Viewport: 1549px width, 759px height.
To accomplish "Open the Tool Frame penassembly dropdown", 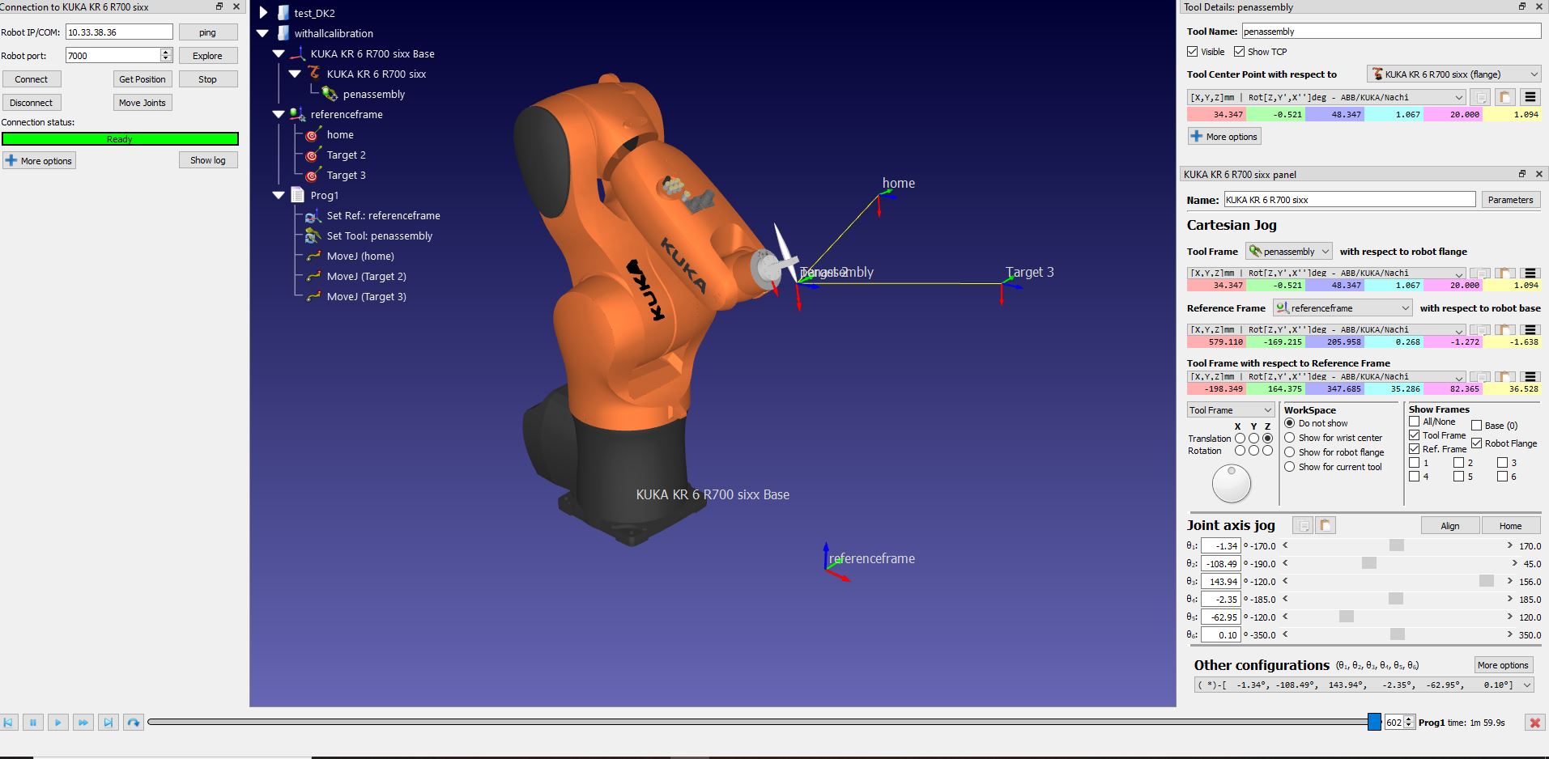I will click(x=1289, y=252).
